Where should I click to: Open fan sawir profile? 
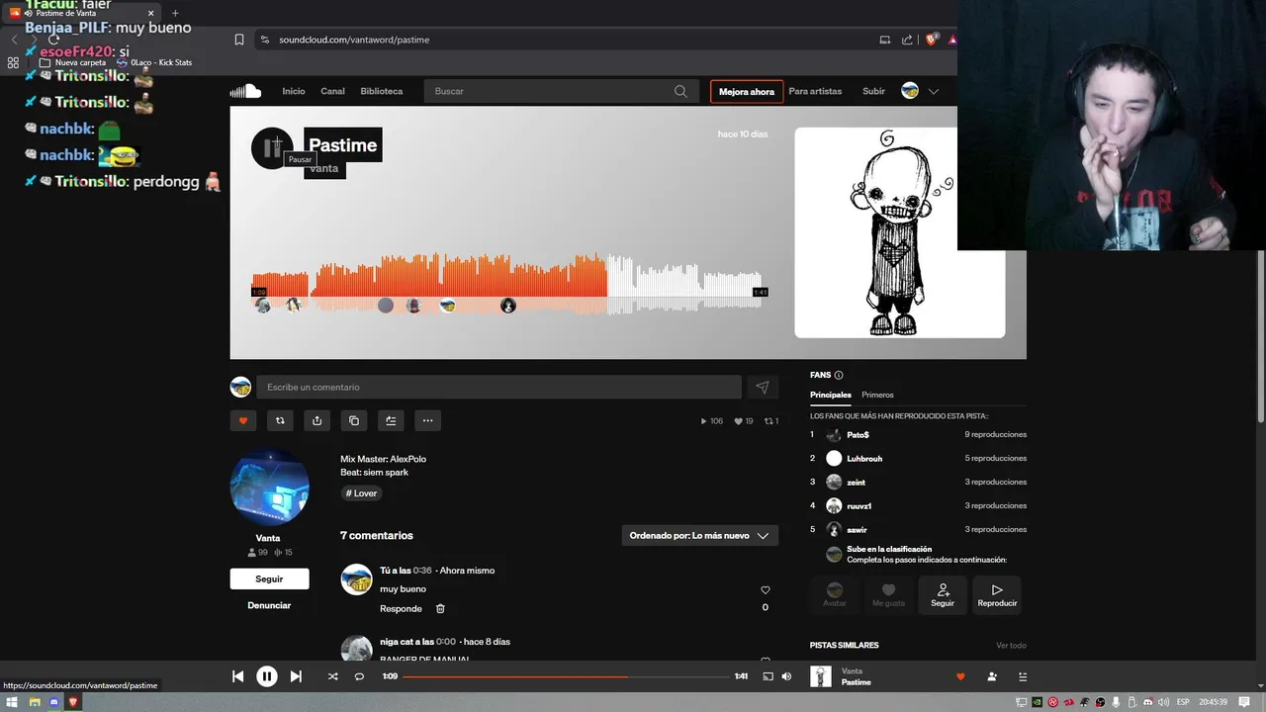click(x=857, y=530)
